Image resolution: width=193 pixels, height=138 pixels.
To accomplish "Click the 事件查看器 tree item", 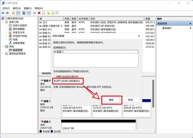I will 19,29.
